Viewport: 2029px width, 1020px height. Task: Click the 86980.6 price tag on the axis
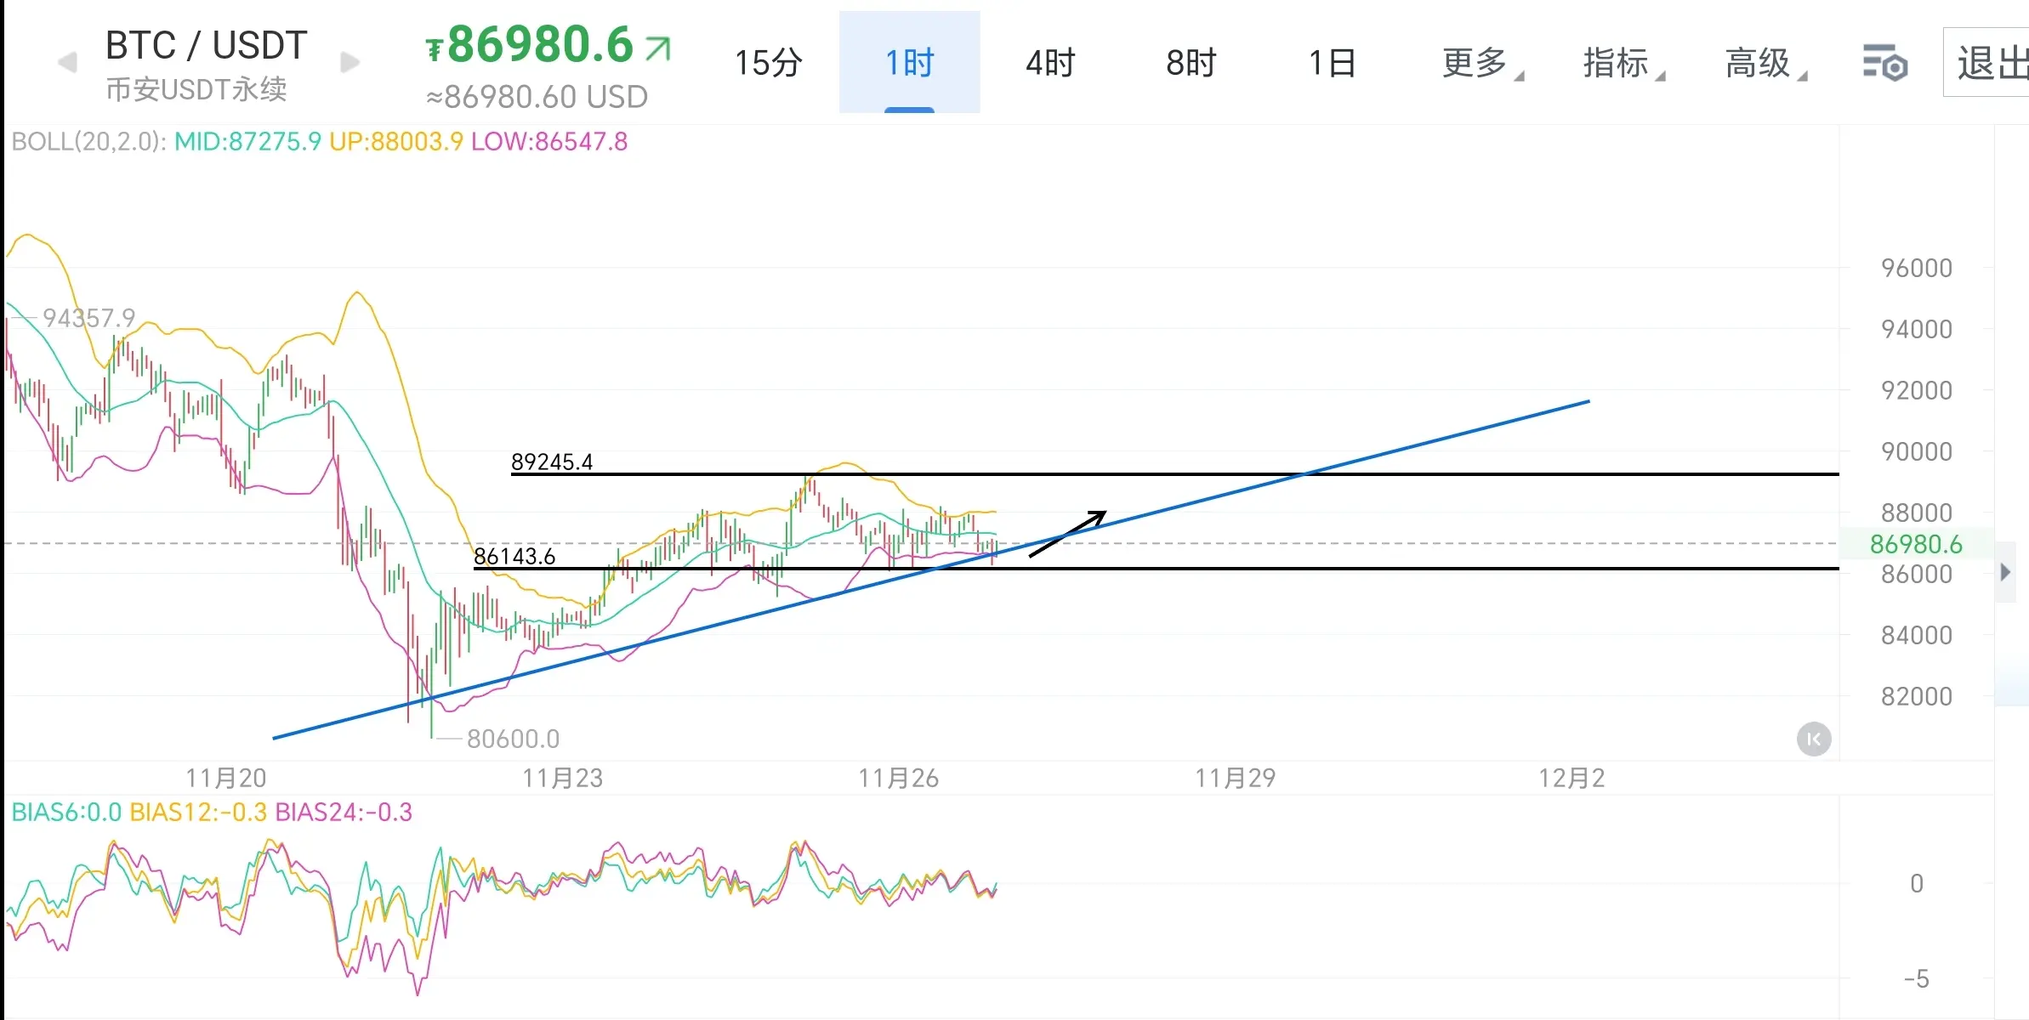coord(1915,544)
